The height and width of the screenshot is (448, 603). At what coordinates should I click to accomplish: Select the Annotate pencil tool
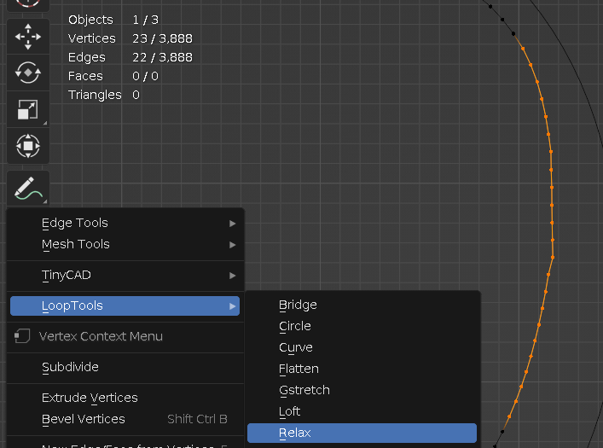click(x=28, y=188)
